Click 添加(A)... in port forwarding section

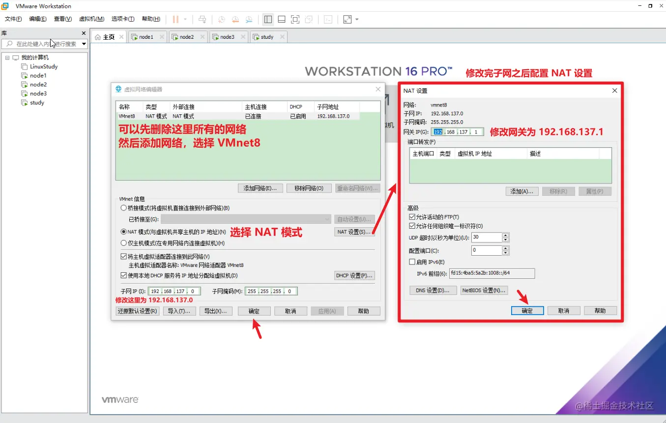coord(522,191)
